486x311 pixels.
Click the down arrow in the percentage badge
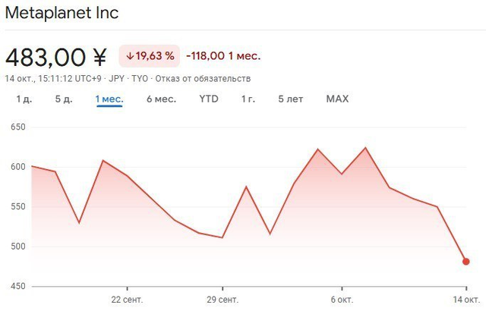pos(130,55)
